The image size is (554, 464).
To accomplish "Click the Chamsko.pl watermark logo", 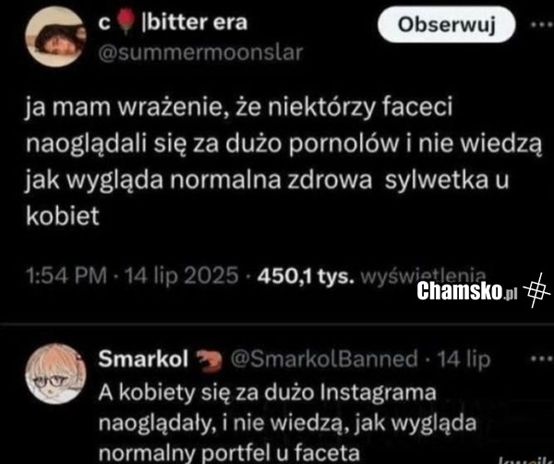I will tap(466, 291).
